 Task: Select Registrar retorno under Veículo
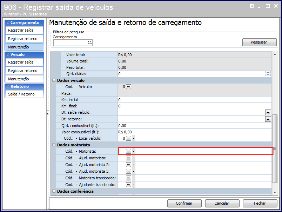(24, 71)
